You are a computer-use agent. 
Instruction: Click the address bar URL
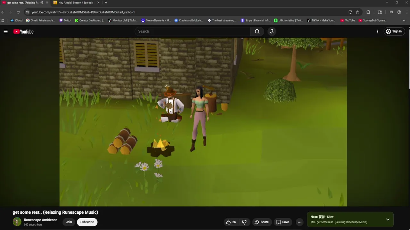click(x=83, y=12)
